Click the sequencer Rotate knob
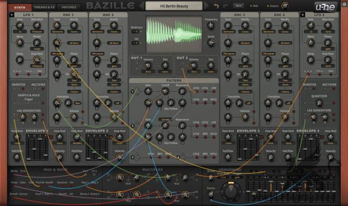The image size is (348, 206). click(x=210, y=194)
